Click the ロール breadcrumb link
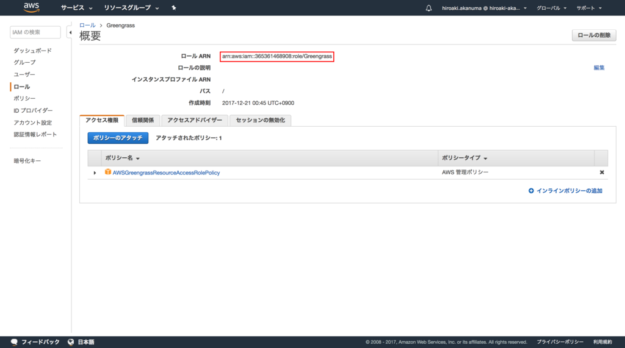This screenshot has height=348, width=625. (87, 25)
